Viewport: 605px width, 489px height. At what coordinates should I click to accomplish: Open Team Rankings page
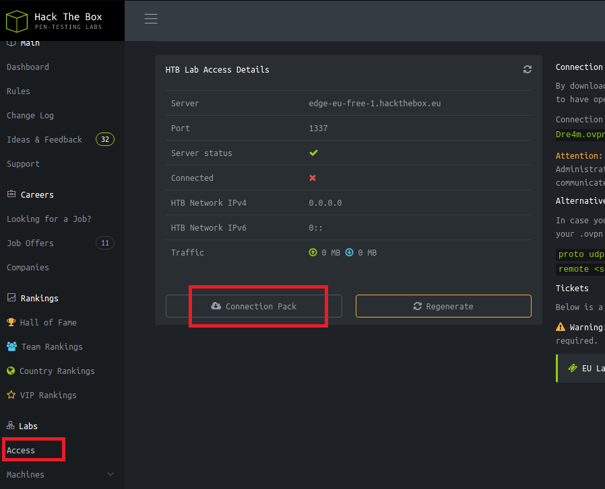point(52,347)
